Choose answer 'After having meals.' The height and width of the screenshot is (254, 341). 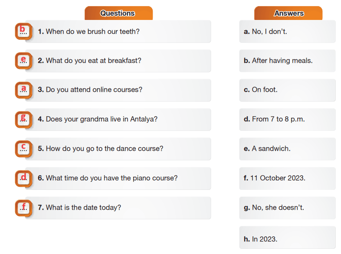287,61
